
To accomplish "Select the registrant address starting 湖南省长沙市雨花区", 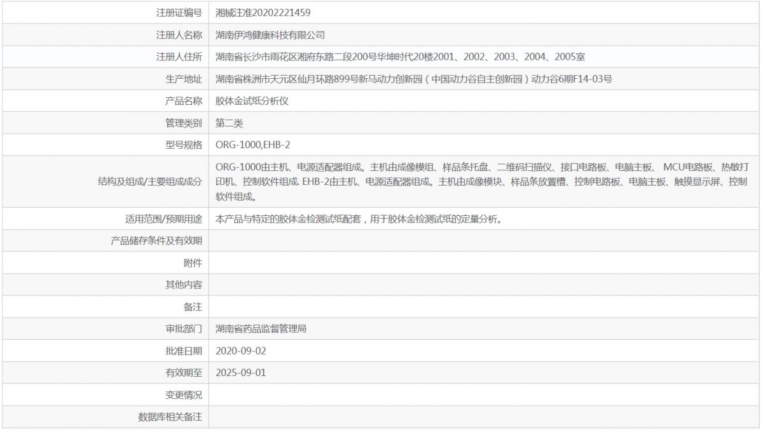I will [400, 57].
